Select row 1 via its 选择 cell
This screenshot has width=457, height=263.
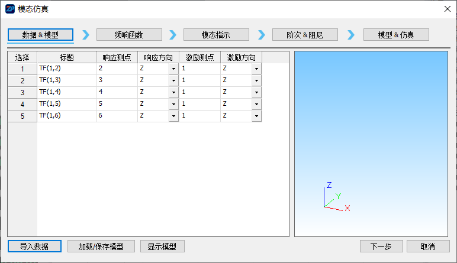coord(22,69)
